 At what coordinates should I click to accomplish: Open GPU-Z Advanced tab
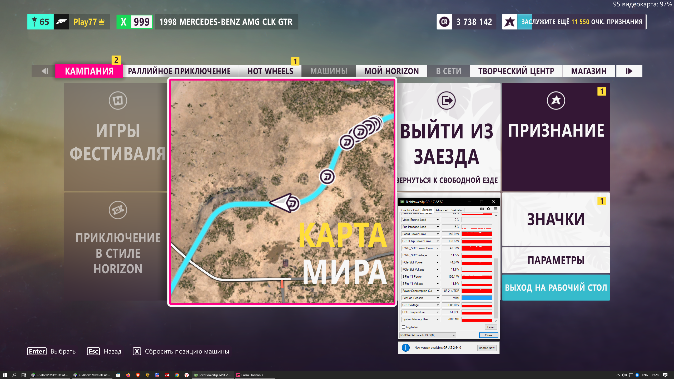(x=442, y=210)
